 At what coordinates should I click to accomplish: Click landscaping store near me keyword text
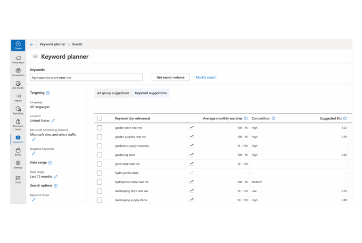pyautogui.click(x=132, y=191)
